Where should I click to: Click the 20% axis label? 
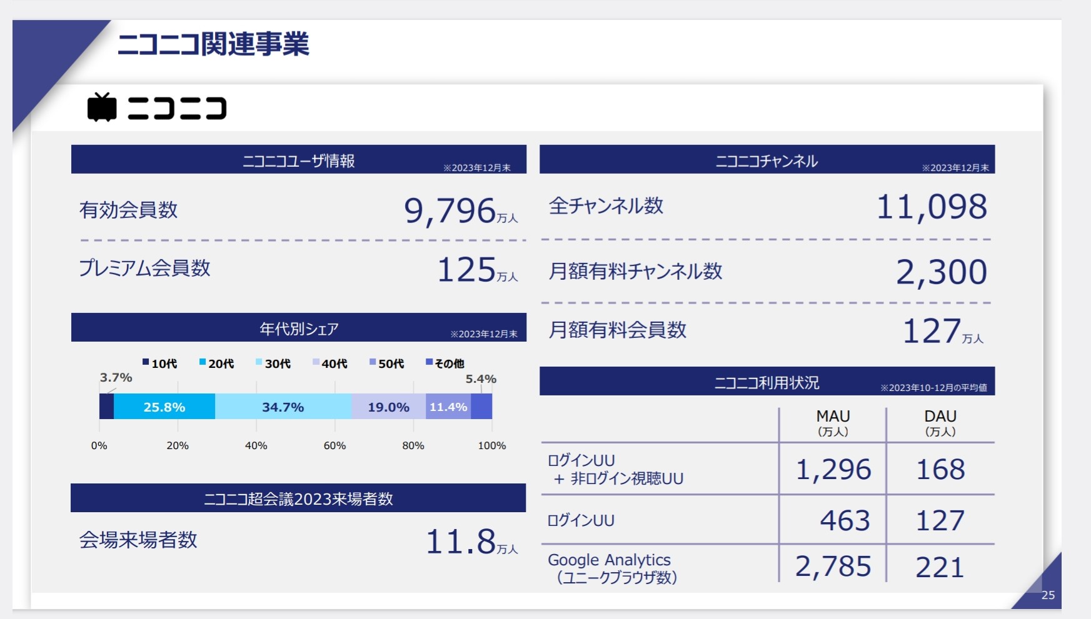[178, 445]
